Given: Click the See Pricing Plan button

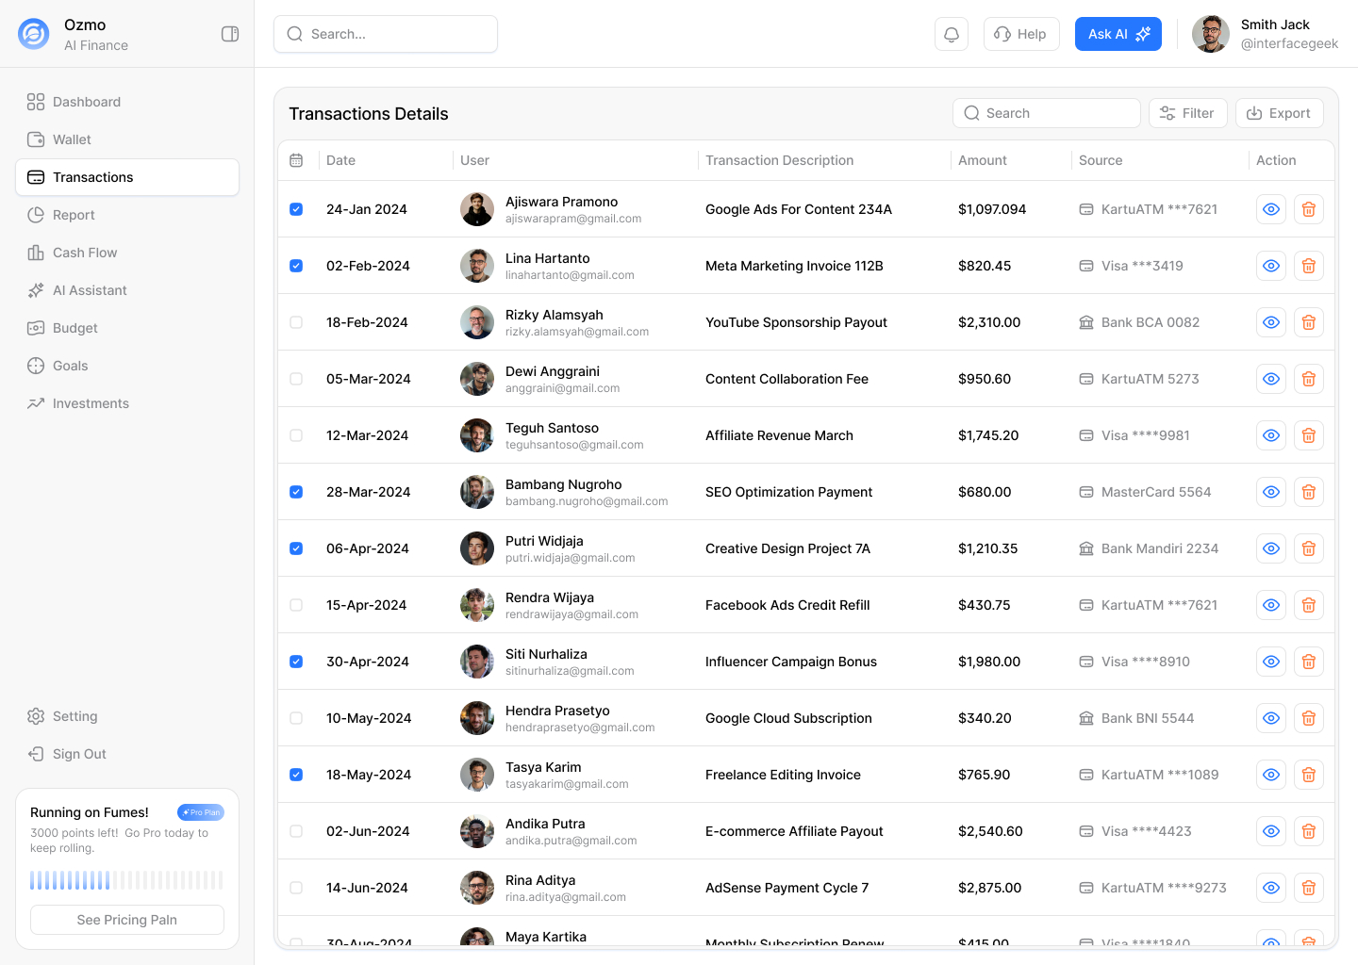Looking at the screenshot, I should (x=127, y=920).
